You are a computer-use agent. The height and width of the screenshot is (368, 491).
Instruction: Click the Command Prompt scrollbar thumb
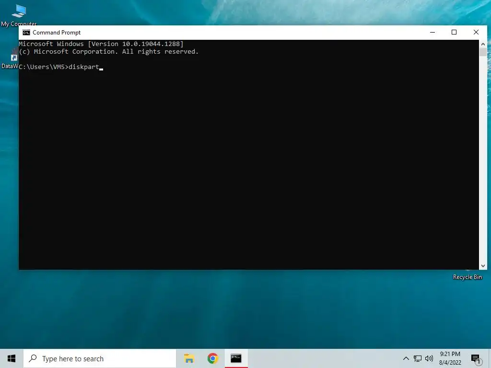pyautogui.click(x=483, y=52)
